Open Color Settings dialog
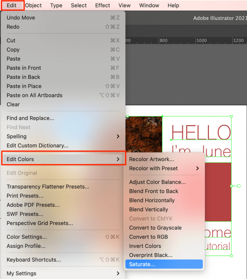Image resolution: width=247 pixels, height=279 pixels. tap(63, 237)
